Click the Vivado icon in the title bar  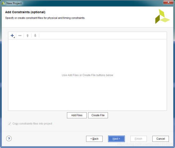pos(3,3)
